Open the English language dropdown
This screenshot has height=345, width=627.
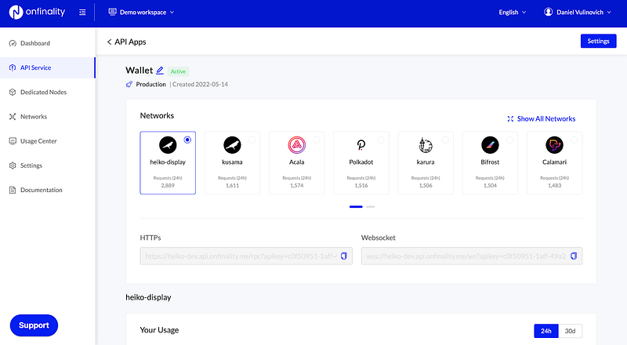(513, 13)
